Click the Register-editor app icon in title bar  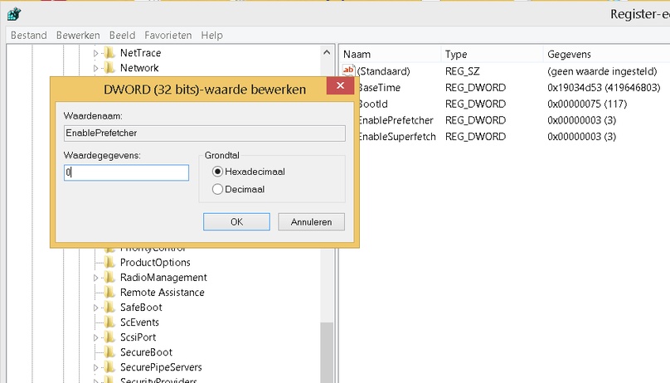pos(13,14)
